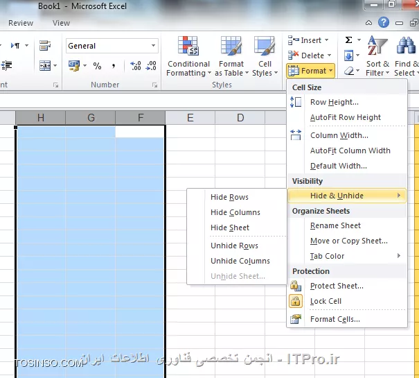The image size is (419, 378).
Task: Click Decrease Decimal icon
Action: 151,66
